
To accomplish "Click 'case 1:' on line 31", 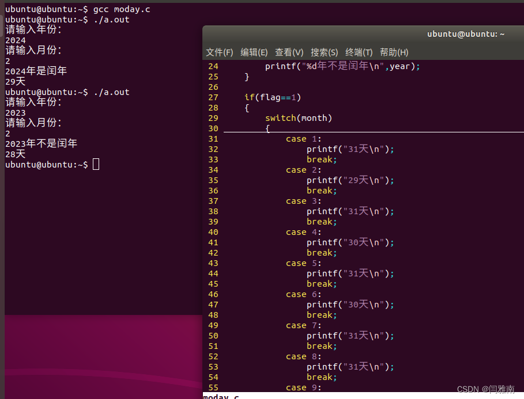I will point(303,139).
